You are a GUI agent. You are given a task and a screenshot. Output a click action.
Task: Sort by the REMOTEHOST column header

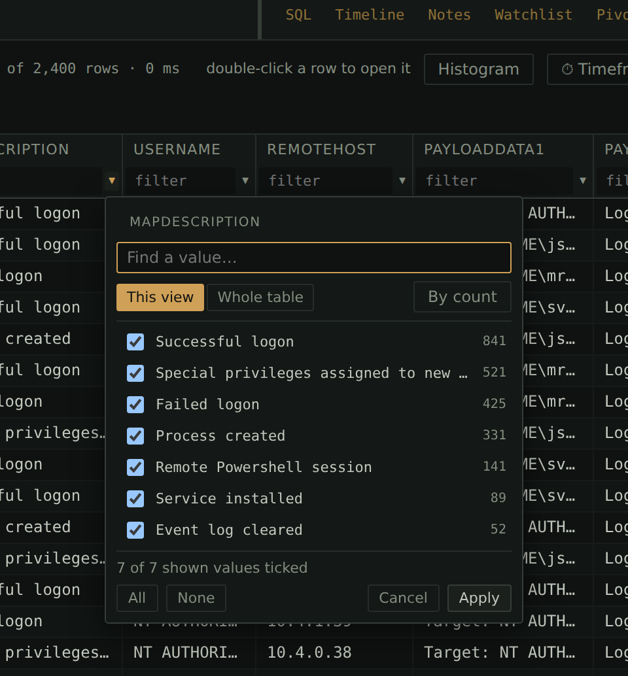[321, 150]
